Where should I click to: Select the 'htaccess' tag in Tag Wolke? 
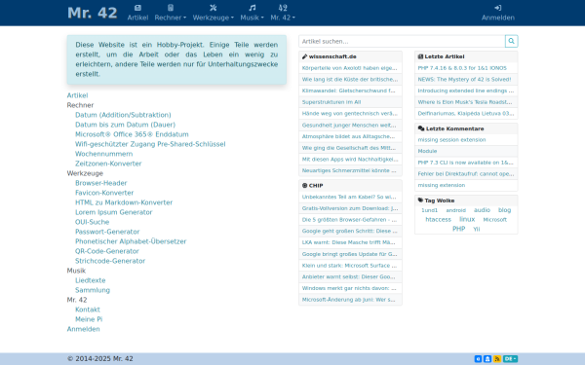coord(438,219)
